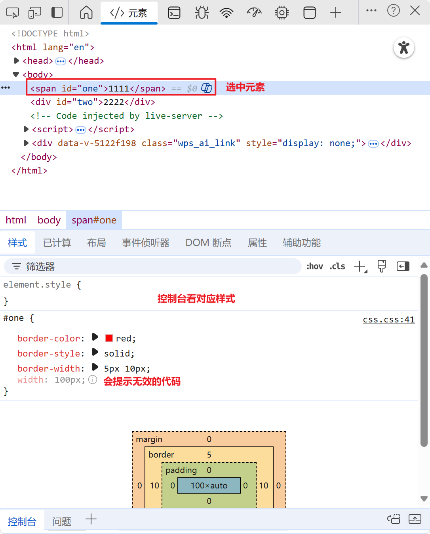Switch to the 元素 tab
This screenshot has height=534, width=430.
tap(129, 13)
